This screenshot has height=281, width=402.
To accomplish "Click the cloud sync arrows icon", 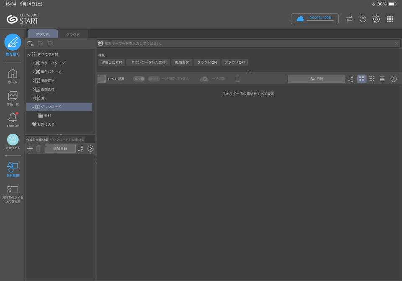I will click(x=349, y=19).
